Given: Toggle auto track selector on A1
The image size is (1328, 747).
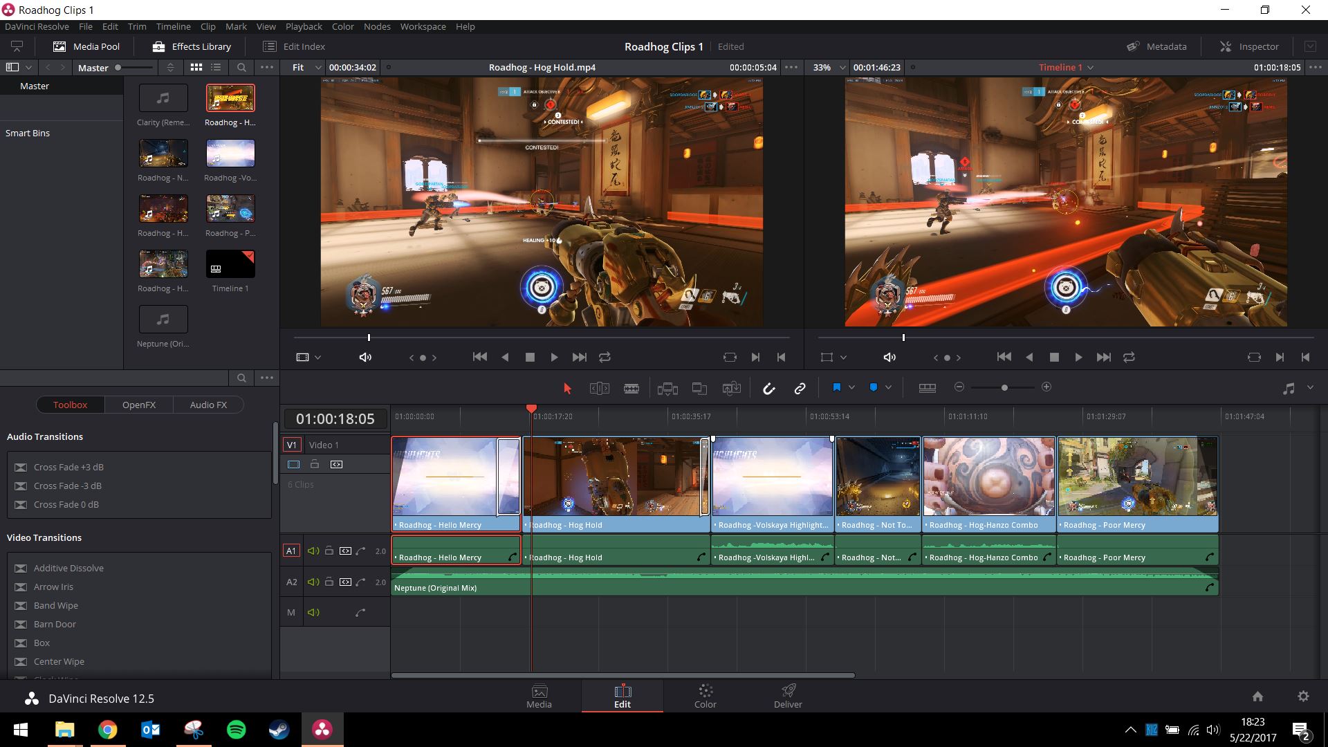Looking at the screenshot, I should [x=344, y=551].
